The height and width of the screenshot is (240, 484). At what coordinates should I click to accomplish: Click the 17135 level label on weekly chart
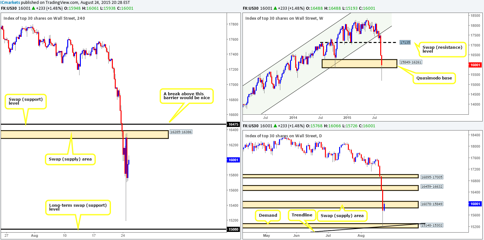tap(404, 42)
